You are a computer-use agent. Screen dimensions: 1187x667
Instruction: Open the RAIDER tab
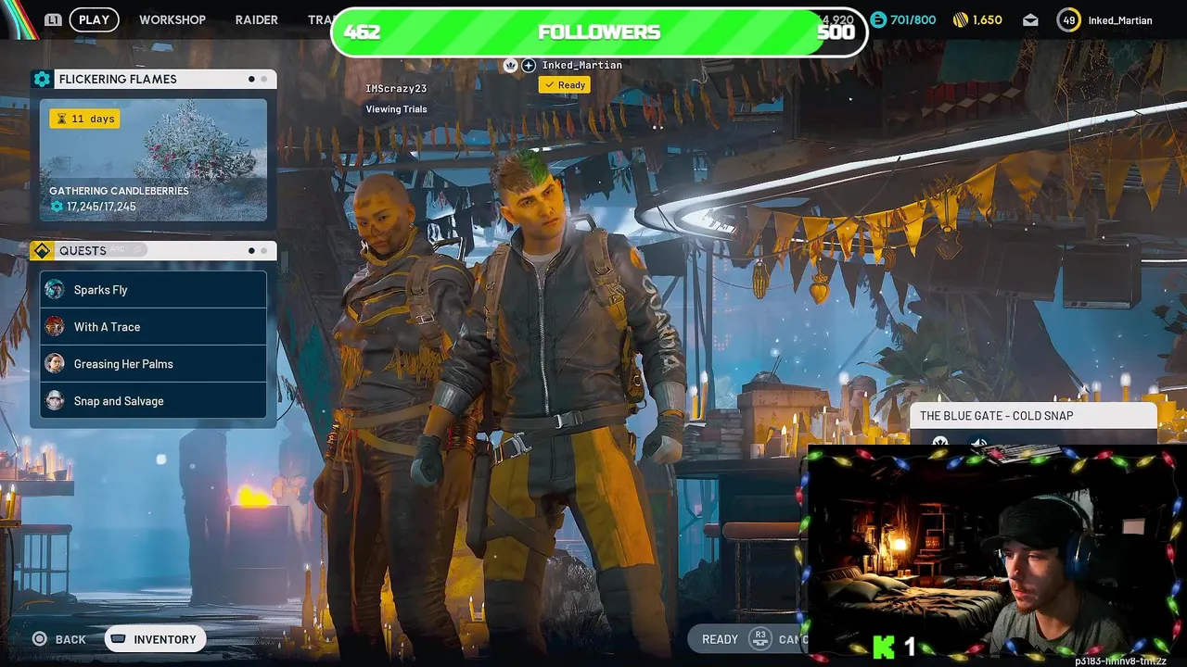point(257,19)
